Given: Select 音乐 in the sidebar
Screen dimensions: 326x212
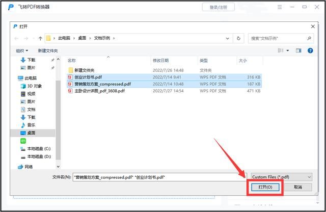Looking at the screenshot, I should [x=31, y=125].
